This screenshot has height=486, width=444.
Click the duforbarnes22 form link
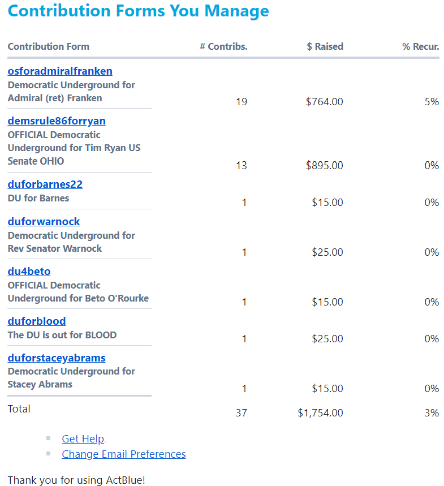(45, 184)
